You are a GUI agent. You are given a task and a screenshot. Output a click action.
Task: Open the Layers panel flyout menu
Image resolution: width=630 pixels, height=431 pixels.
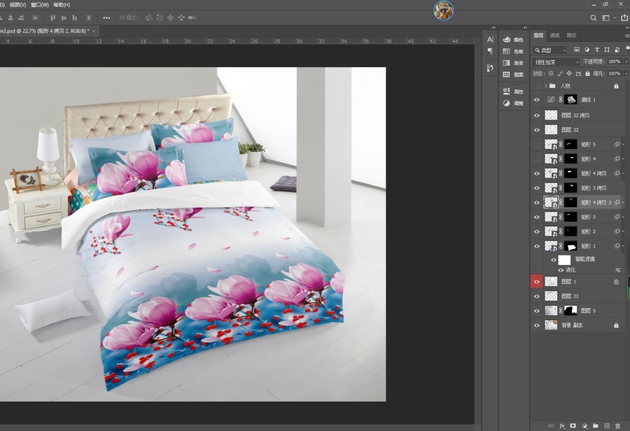click(x=627, y=36)
